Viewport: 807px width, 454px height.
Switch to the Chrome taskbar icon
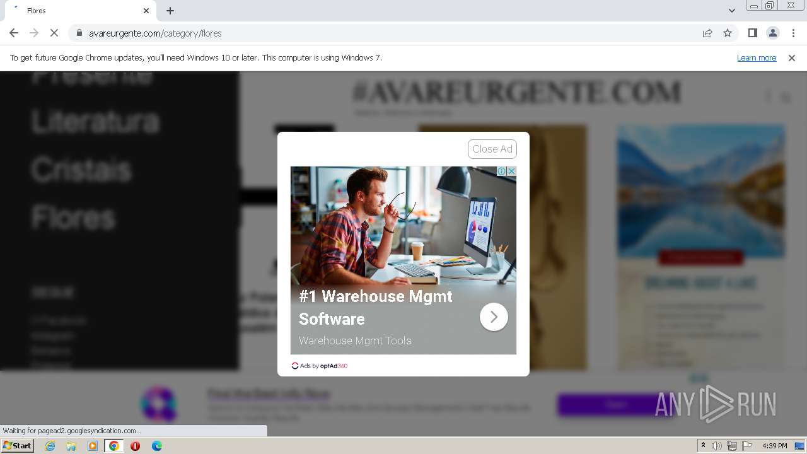(x=114, y=446)
